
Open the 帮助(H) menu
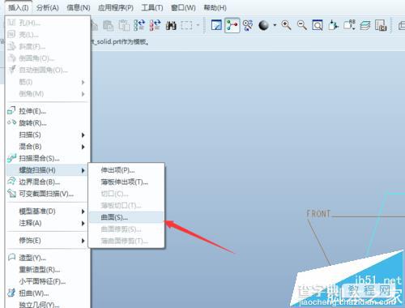point(215,7)
